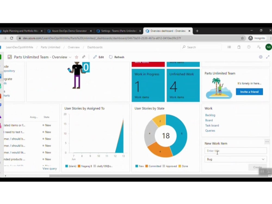The width and height of the screenshot is (272, 204).
Task: Open the Work in Progress tile
Action: [148, 85]
